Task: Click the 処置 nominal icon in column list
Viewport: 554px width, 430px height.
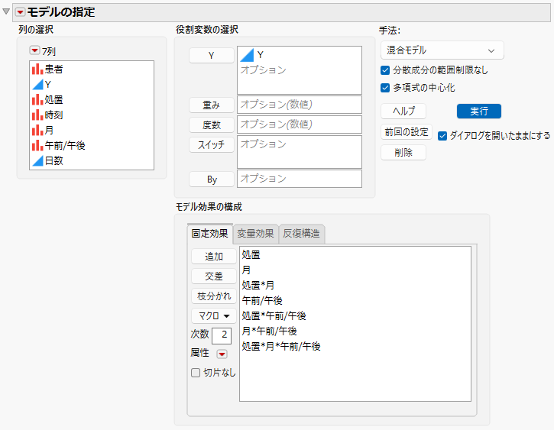Action: (x=37, y=99)
